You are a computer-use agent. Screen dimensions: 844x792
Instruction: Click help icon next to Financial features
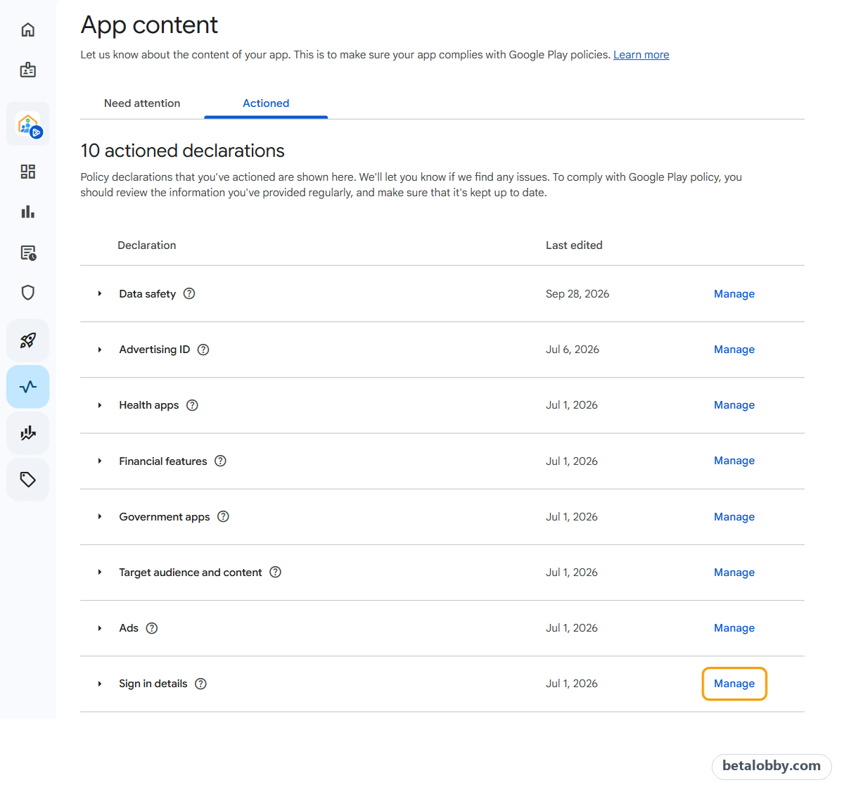pyautogui.click(x=220, y=461)
